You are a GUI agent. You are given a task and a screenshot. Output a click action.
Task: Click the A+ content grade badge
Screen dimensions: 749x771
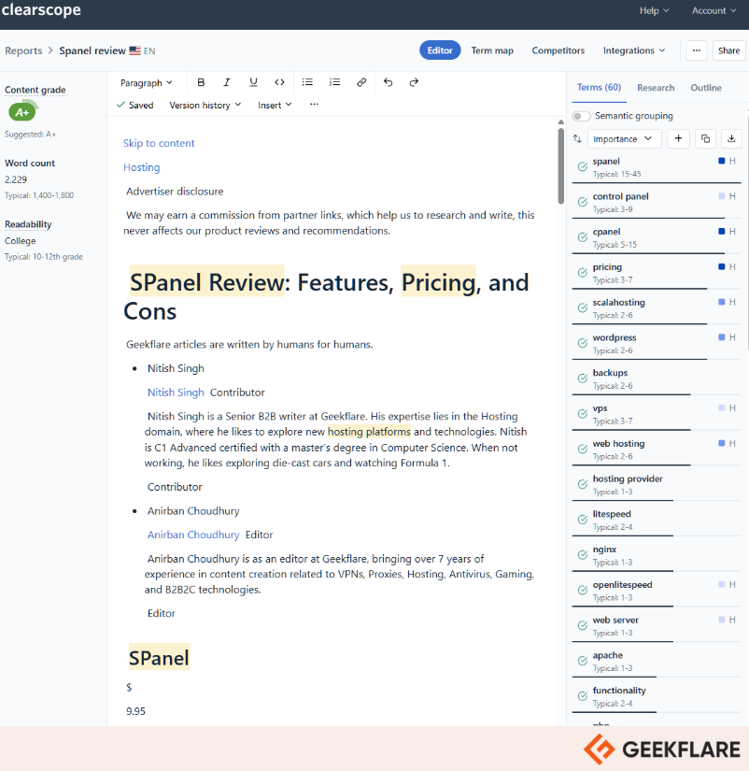tap(22, 112)
